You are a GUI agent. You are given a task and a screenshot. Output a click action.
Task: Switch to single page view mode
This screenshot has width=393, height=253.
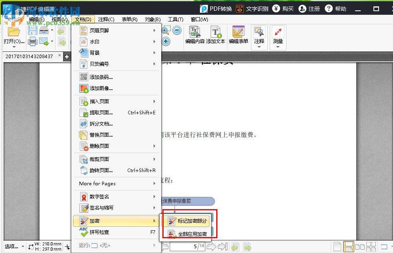(x=337, y=246)
